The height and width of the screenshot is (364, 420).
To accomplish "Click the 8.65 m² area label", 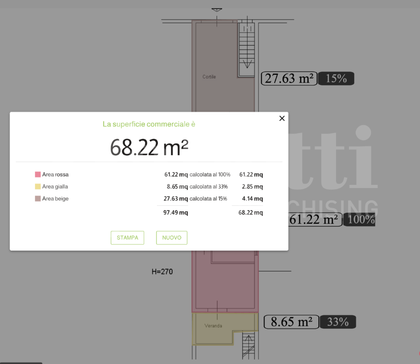I will 290,322.
